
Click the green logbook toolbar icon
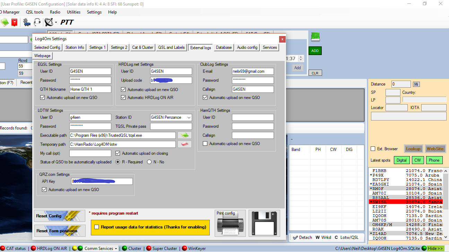point(4,22)
